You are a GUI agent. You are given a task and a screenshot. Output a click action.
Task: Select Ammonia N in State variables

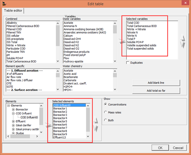(x=70, y=26)
